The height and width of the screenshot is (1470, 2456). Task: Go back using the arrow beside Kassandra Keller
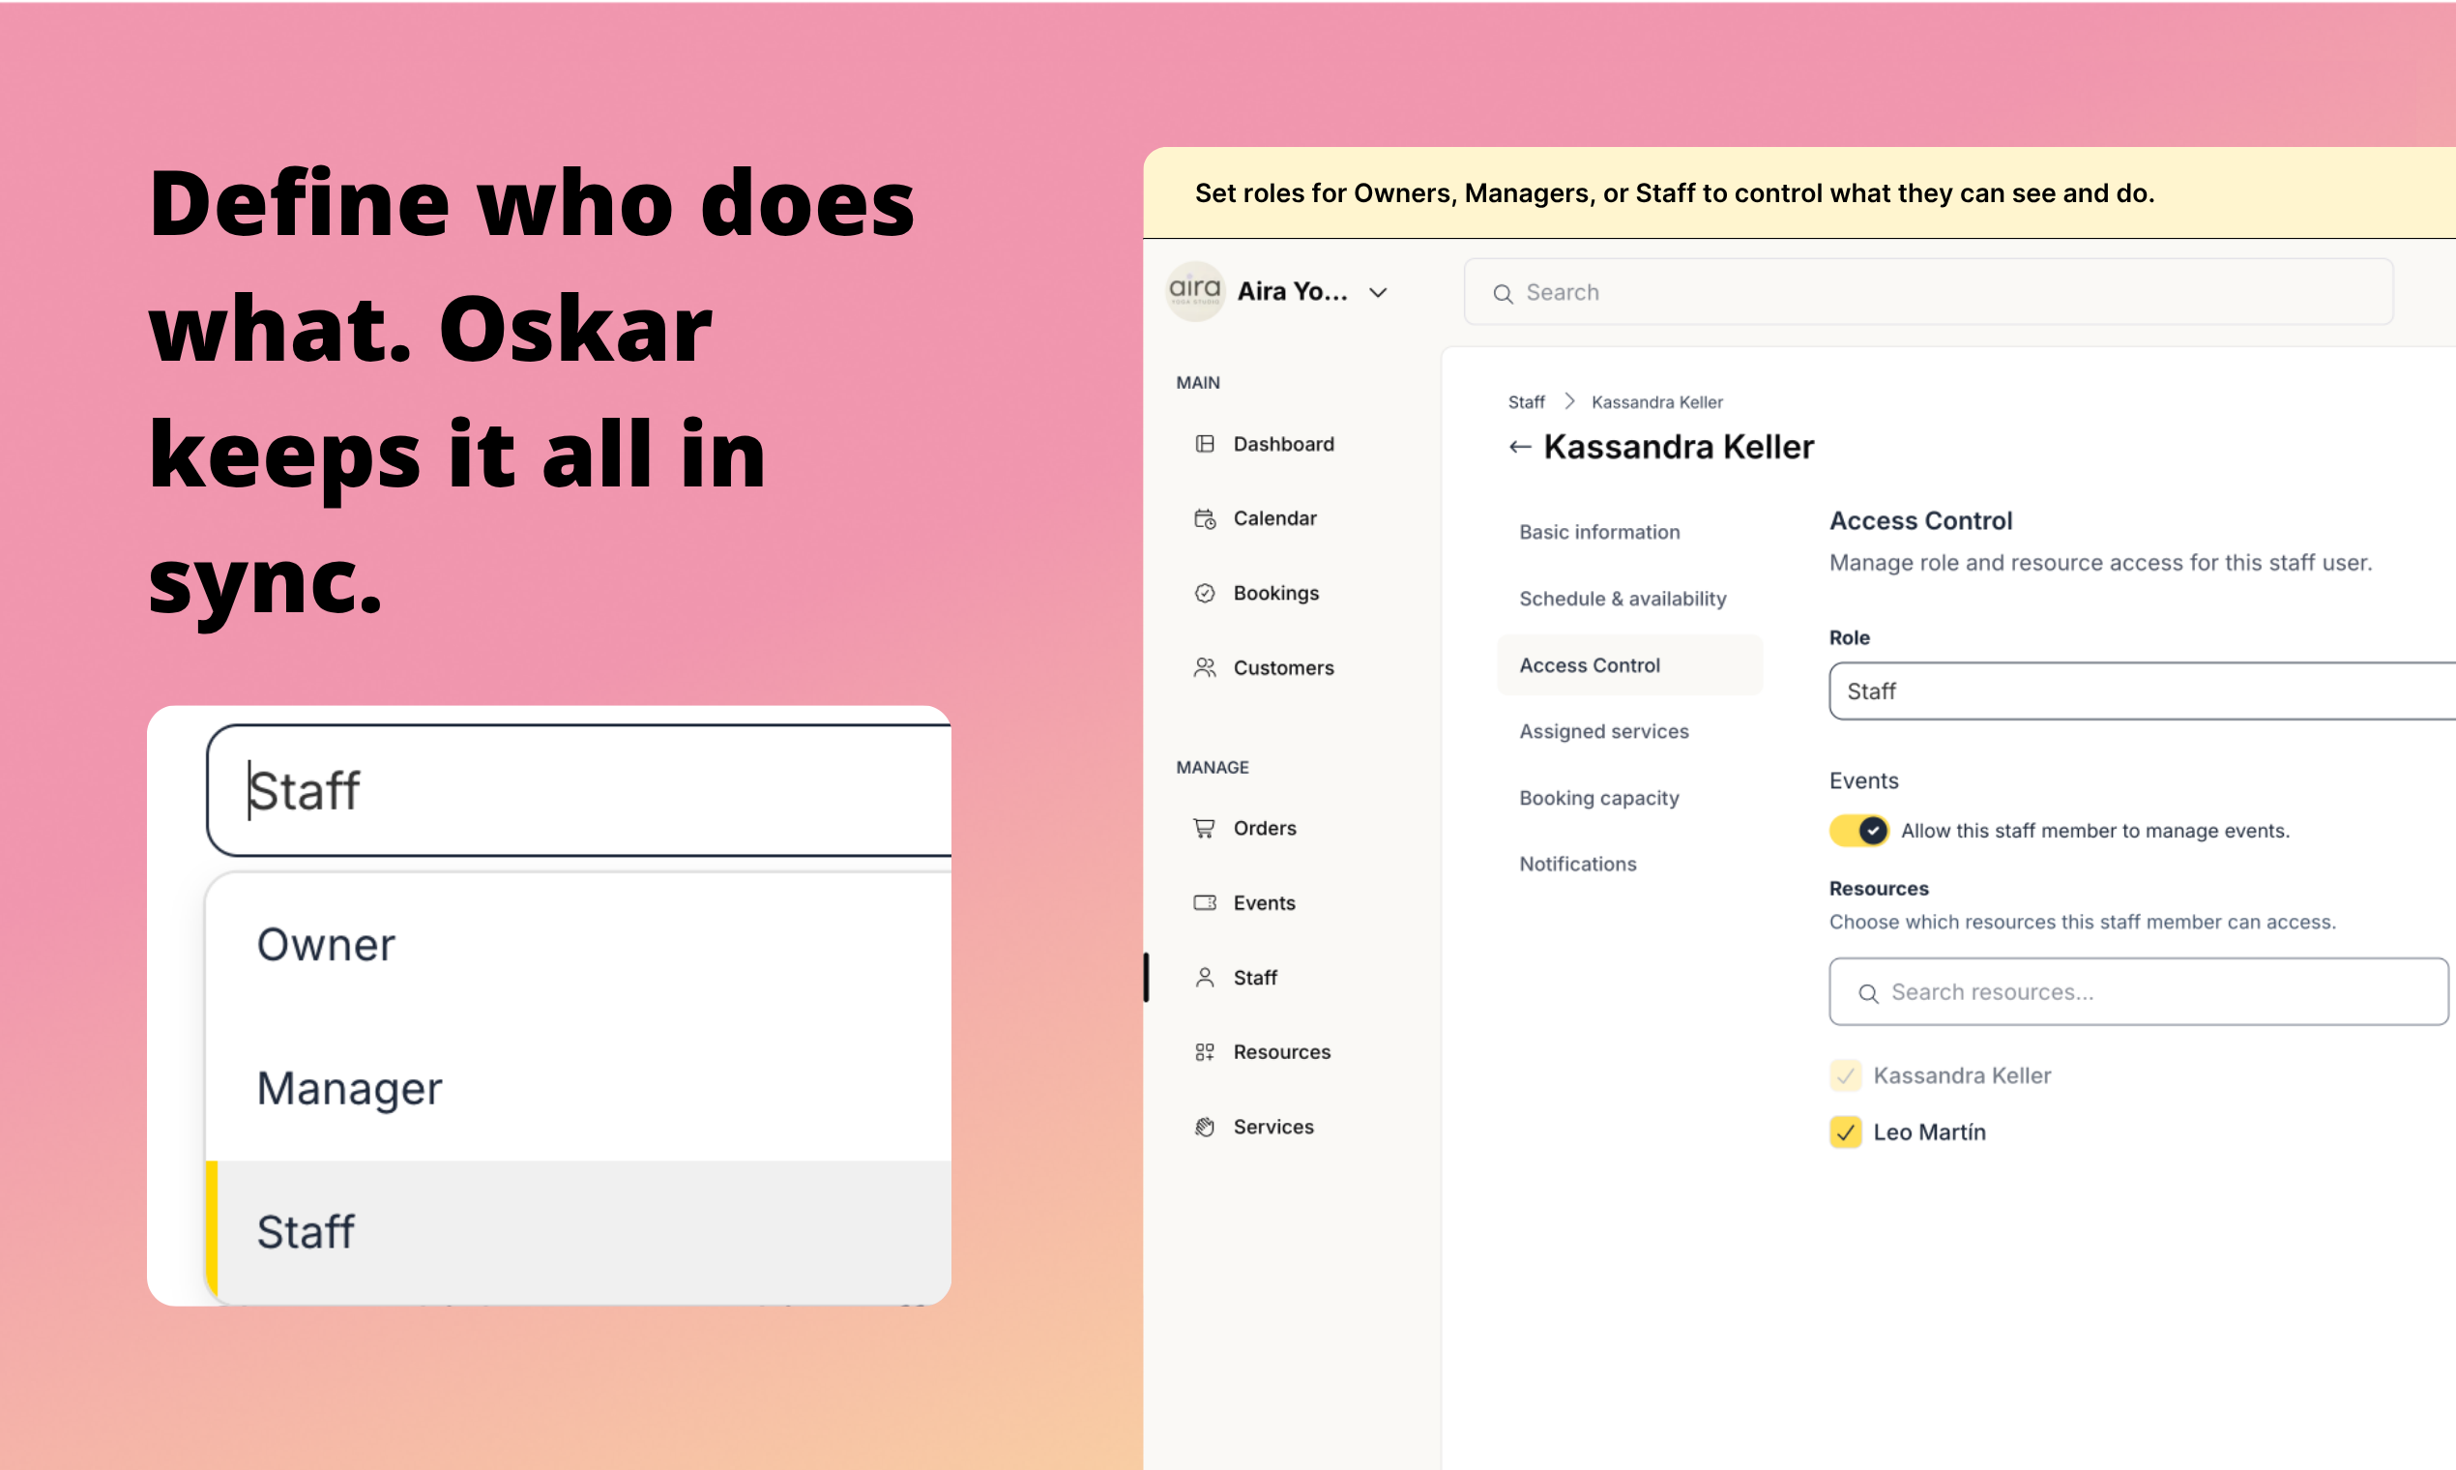[1519, 446]
